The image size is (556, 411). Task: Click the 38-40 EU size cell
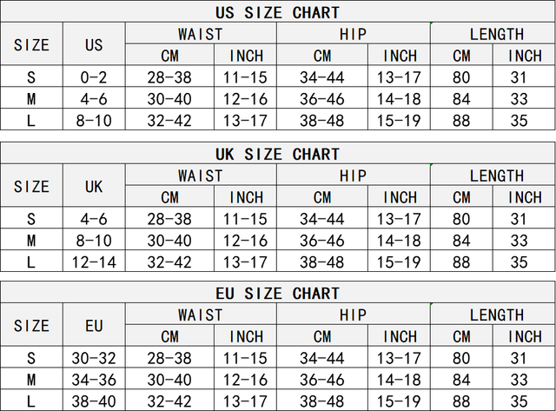[x=94, y=400]
